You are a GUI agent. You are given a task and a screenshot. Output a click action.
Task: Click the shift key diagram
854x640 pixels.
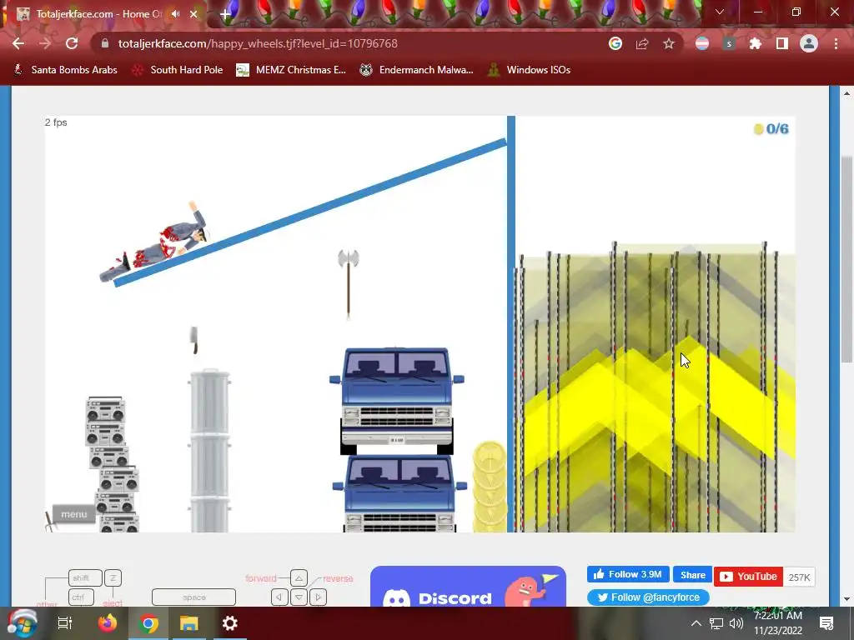coord(85,578)
